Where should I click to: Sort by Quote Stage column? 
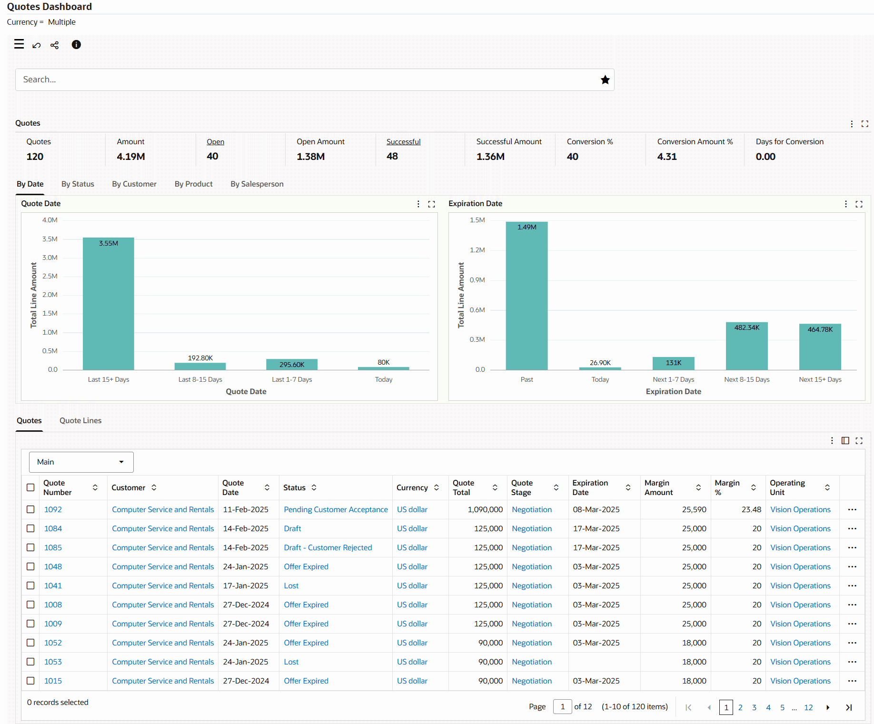(556, 488)
